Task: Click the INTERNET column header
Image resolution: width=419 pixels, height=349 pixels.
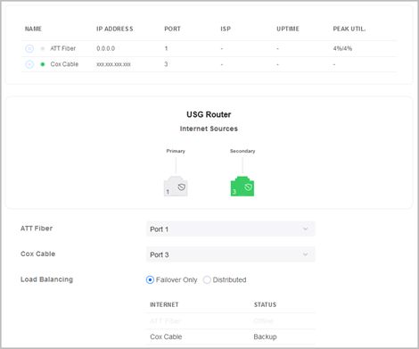Action: (164, 304)
